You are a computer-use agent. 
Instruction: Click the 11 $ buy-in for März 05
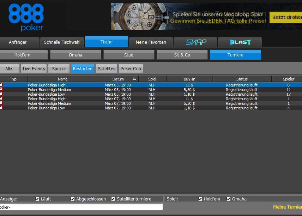tap(189, 85)
